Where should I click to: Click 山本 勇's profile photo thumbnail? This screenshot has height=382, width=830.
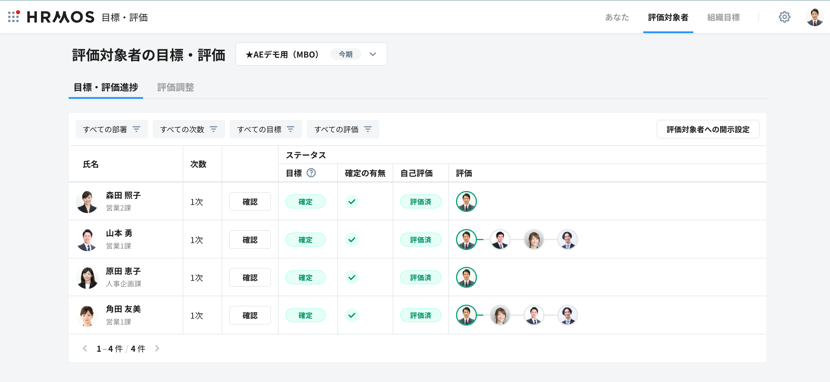coord(87,240)
